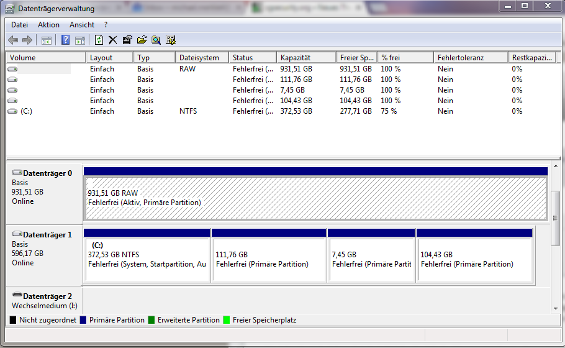Open the Ansicht menu
The width and height of the screenshot is (565, 348).
point(82,25)
